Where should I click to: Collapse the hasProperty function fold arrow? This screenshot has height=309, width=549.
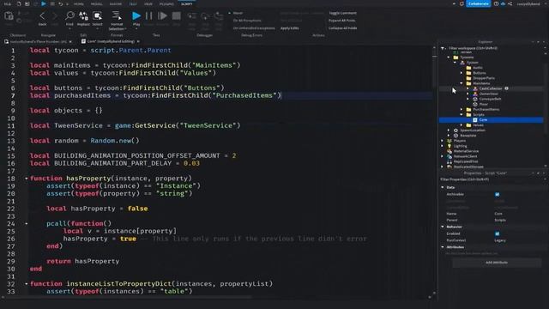27,179
